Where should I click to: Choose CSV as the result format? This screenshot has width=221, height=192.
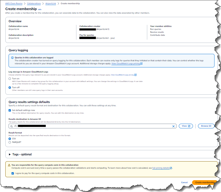click(10, 138)
